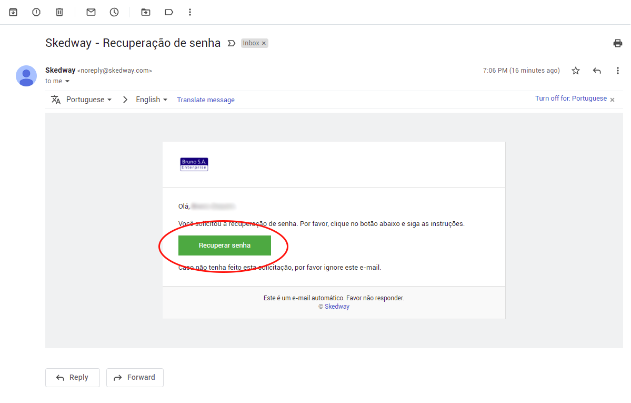Star the Skedway message
This screenshot has height=403, width=631.
tap(575, 70)
